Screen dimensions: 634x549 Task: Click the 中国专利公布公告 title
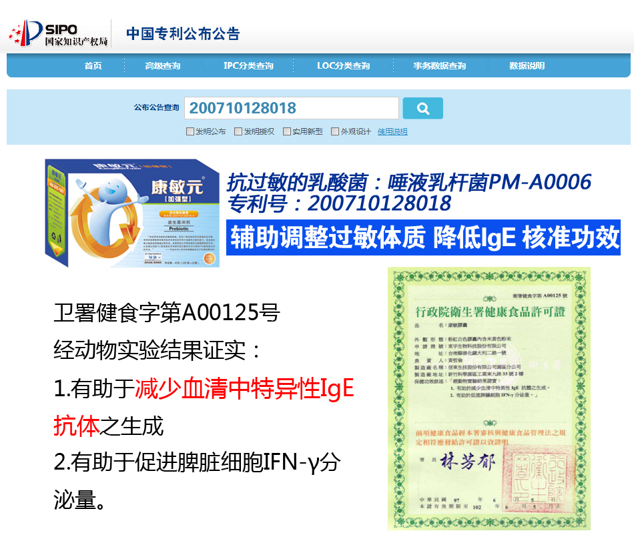pyautogui.click(x=183, y=33)
